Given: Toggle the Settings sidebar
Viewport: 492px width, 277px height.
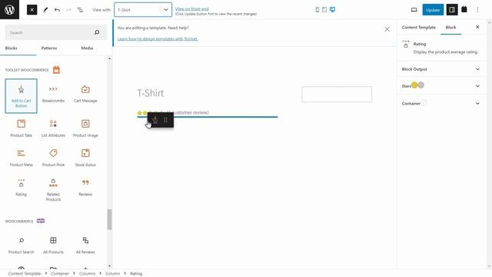Looking at the screenshot, I should (x=452, y=10).
